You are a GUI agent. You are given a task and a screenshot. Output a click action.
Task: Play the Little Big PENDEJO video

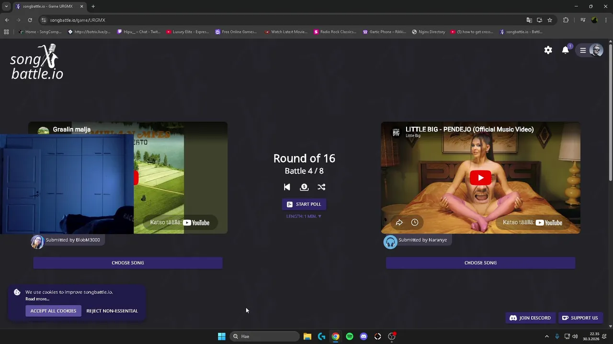(480, 178)
